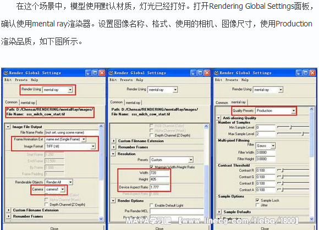Click Close button in left window
Viewport: 319px width, 230px height.
54,228
